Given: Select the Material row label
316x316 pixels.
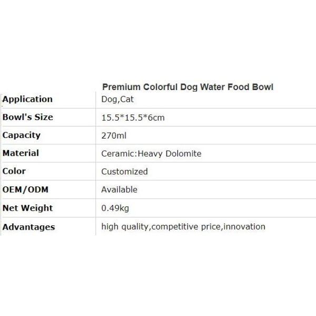Looking at the screenshot, I should click(21, 153).
